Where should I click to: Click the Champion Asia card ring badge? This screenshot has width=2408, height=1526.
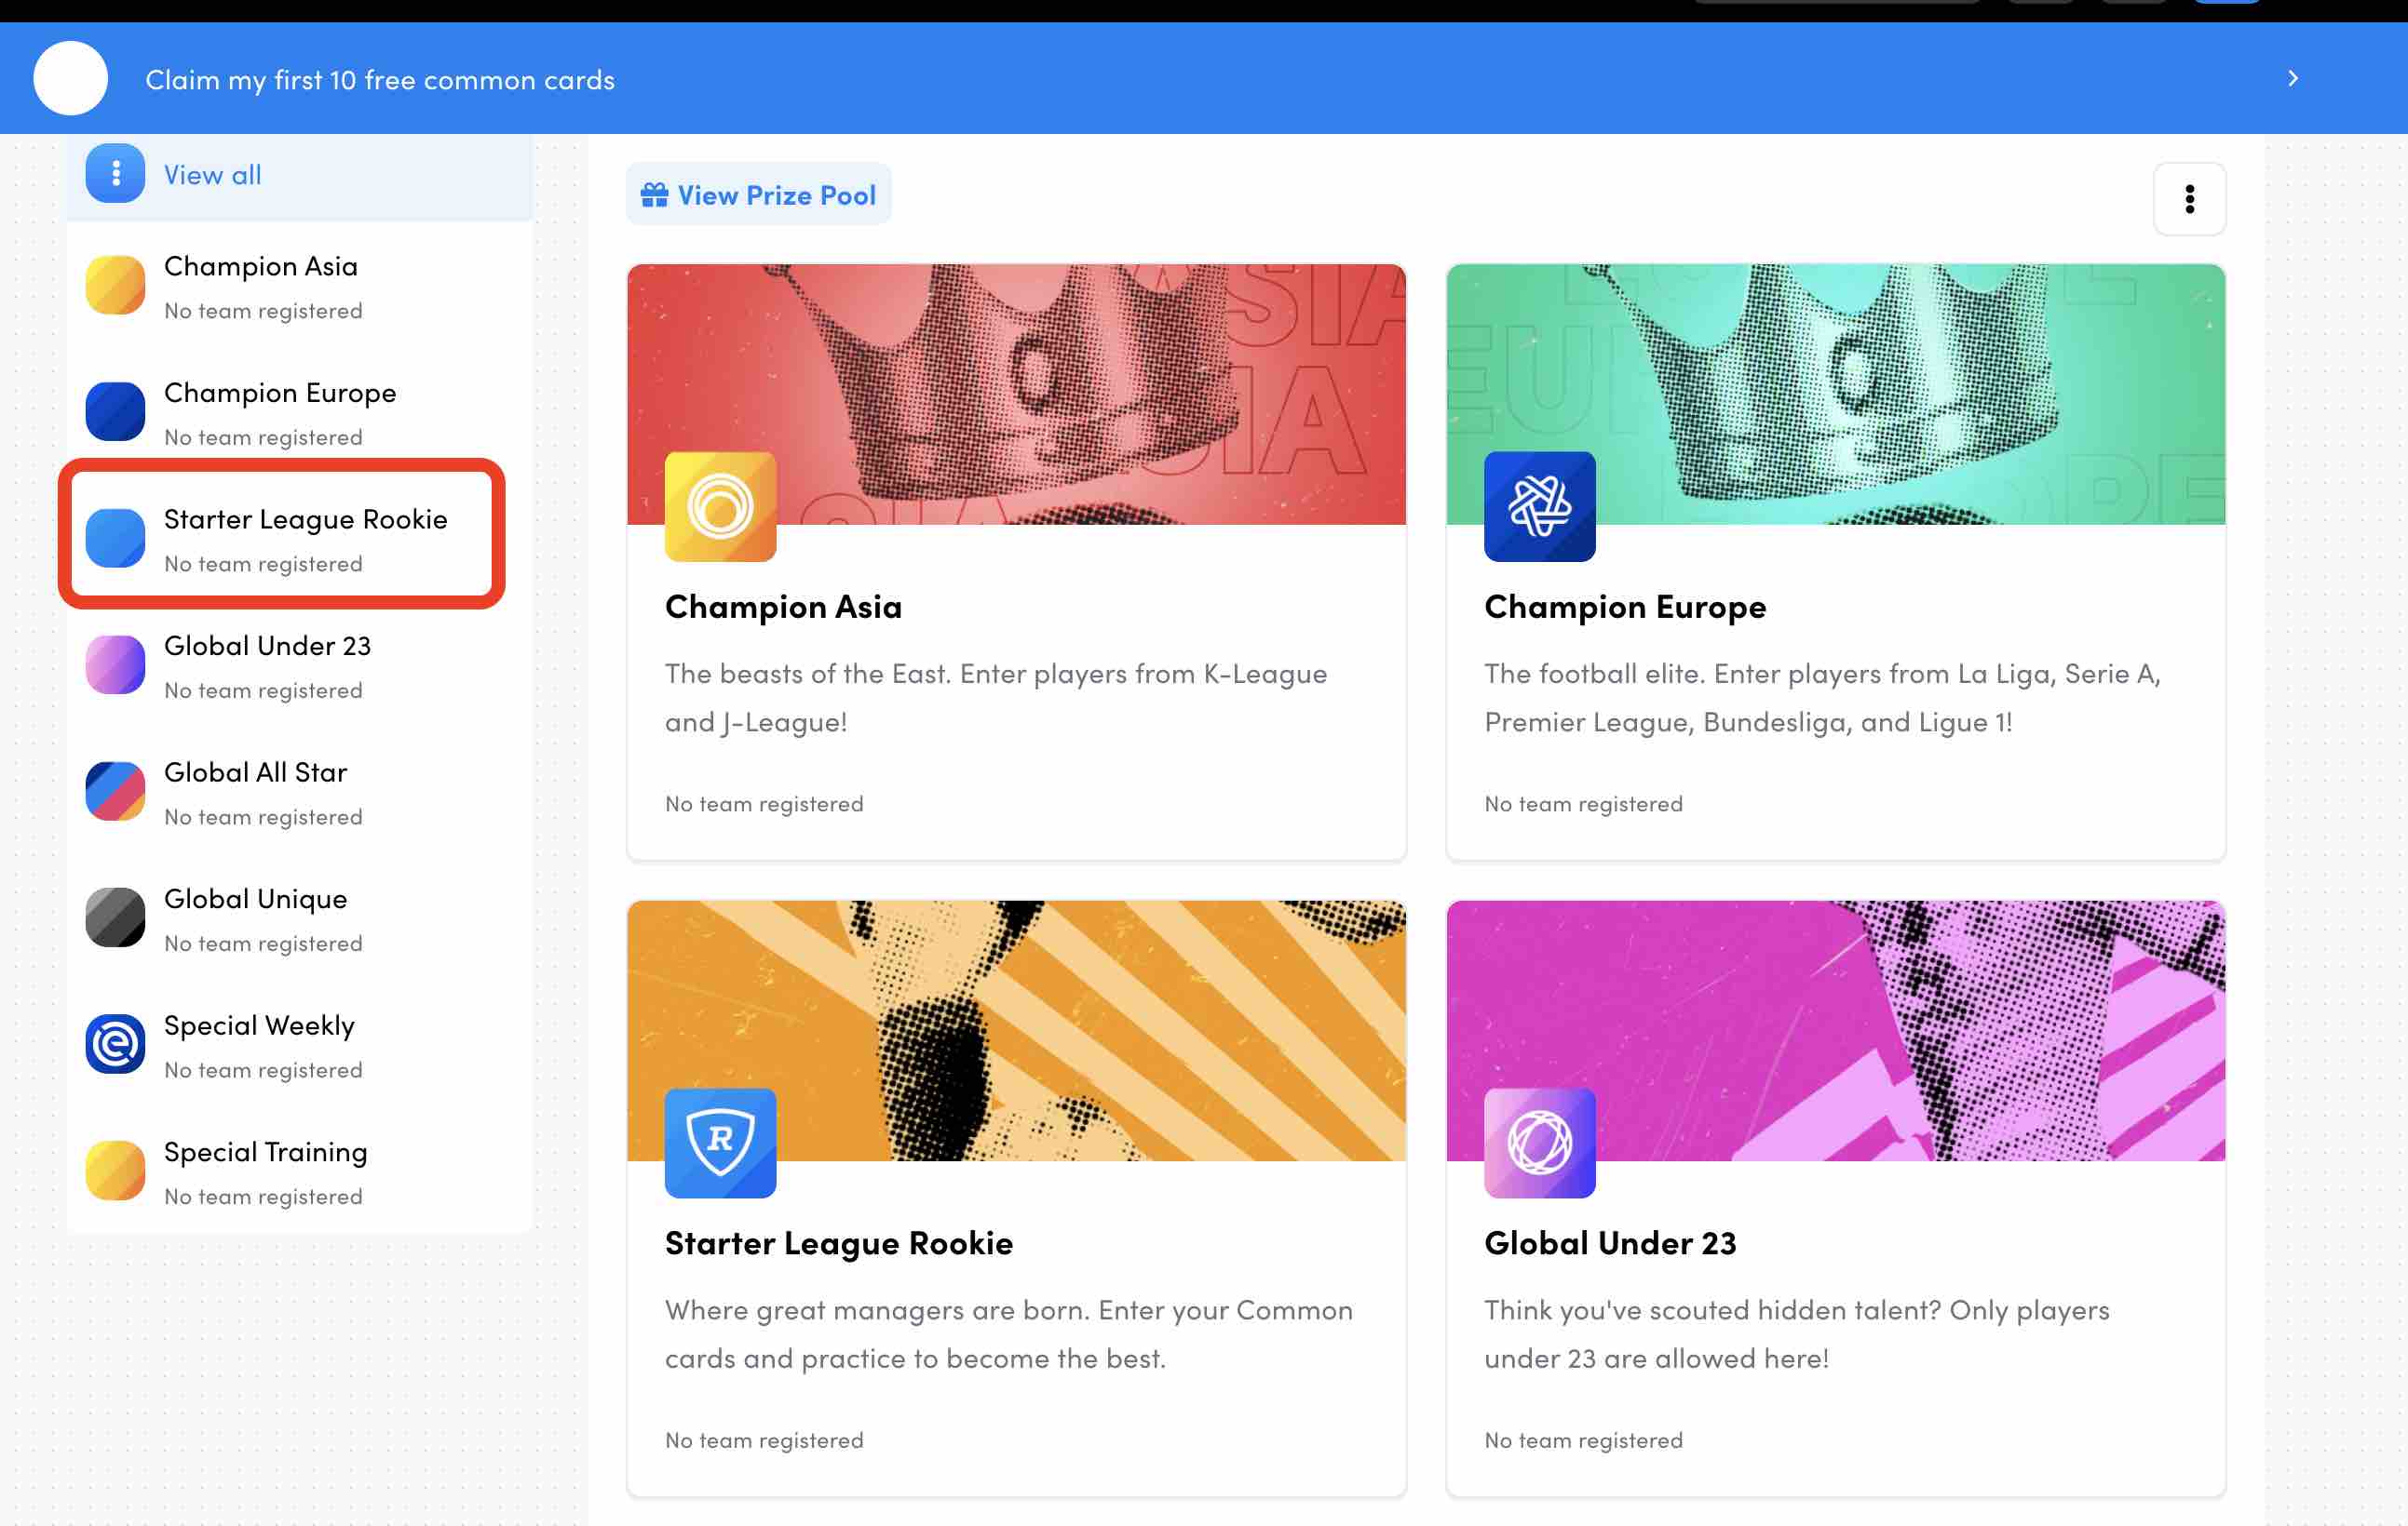[720, 507]
